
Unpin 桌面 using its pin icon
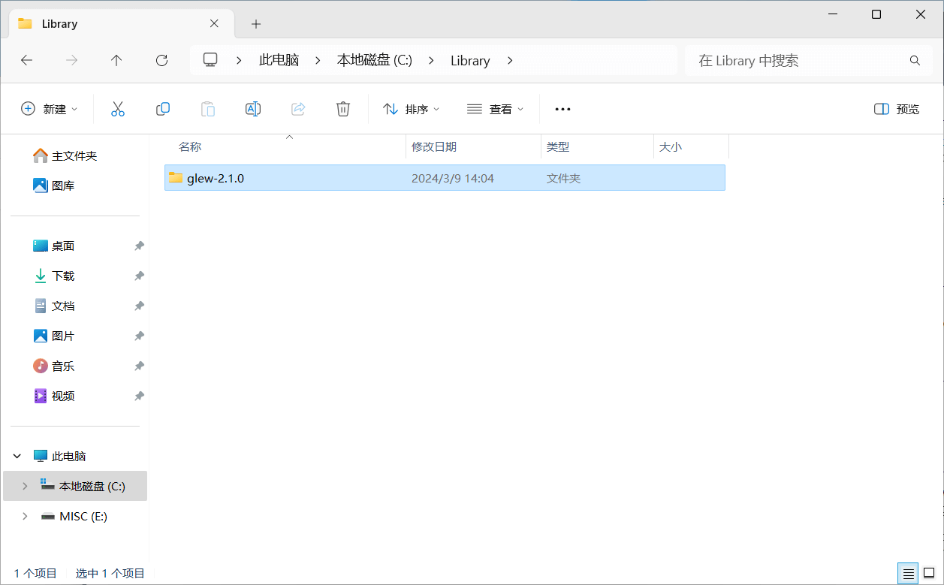coord(139,246)
